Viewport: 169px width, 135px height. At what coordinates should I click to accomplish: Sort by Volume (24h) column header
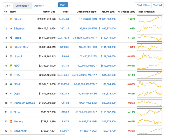[108, 12]
